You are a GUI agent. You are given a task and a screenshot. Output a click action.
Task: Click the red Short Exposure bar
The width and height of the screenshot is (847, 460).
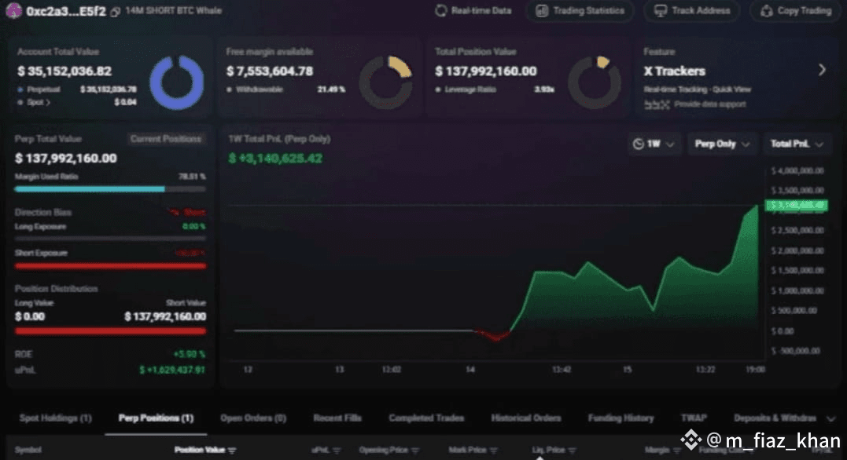point(110,266)
